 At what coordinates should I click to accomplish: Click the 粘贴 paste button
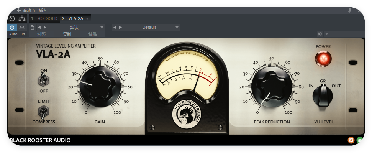pos(93,34)
